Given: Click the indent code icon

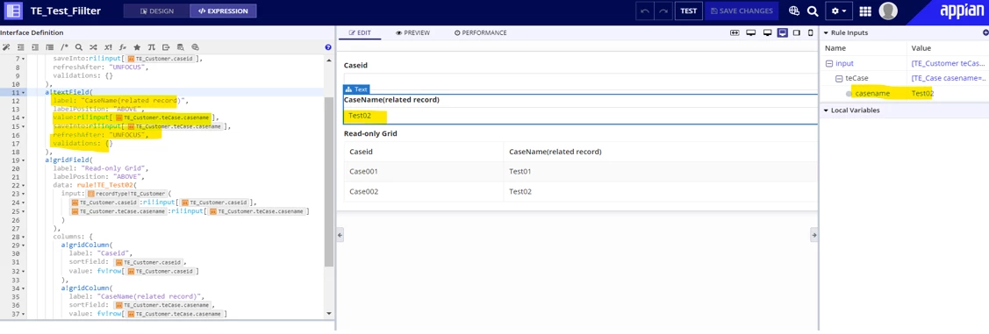Looking at the screenshot, I should (x=35, y=47).
